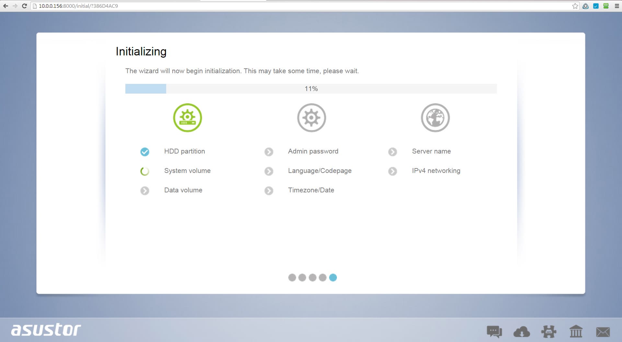
Task: Click the arrow icon beside Data volume
Action: 145,190
